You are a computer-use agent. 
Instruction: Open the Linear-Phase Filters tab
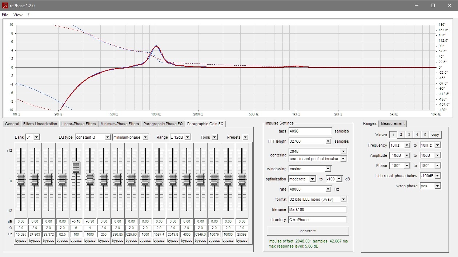point(79,124)
